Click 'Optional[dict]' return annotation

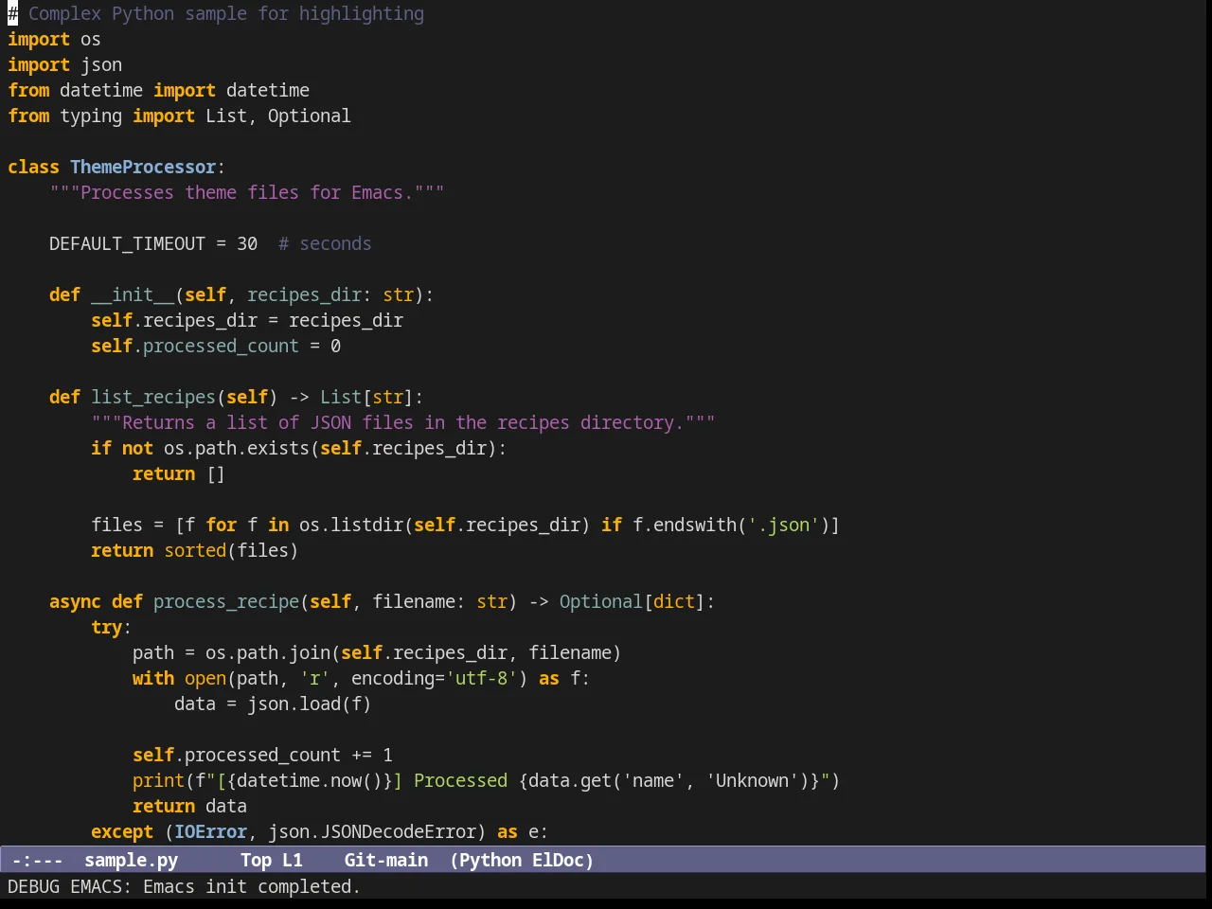tap(633, 601)
